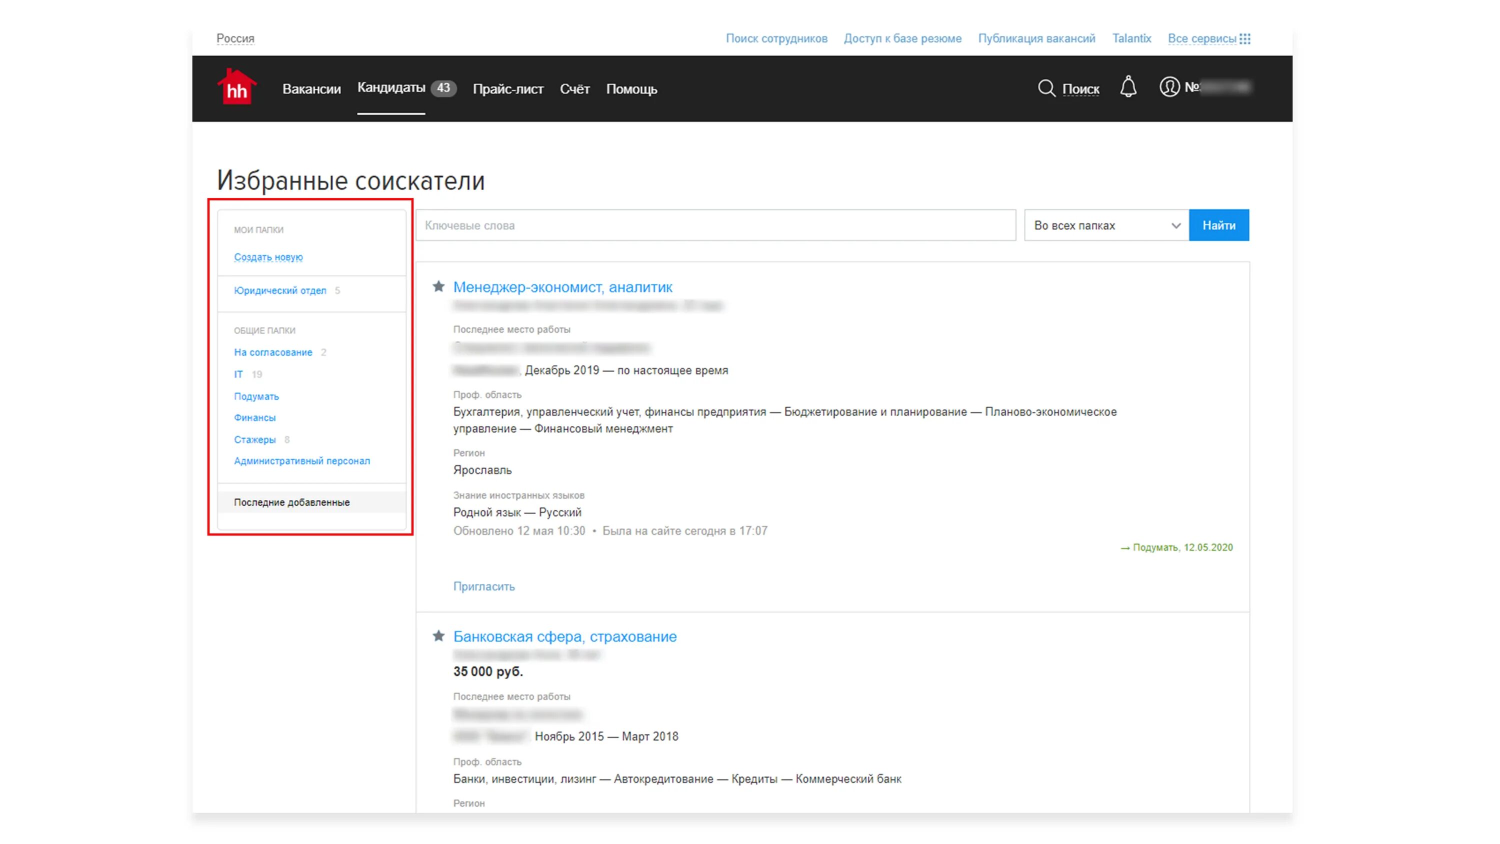Open the user profile icon
This screenshot has width=1500, height=844.
[x=1168, y=87]
